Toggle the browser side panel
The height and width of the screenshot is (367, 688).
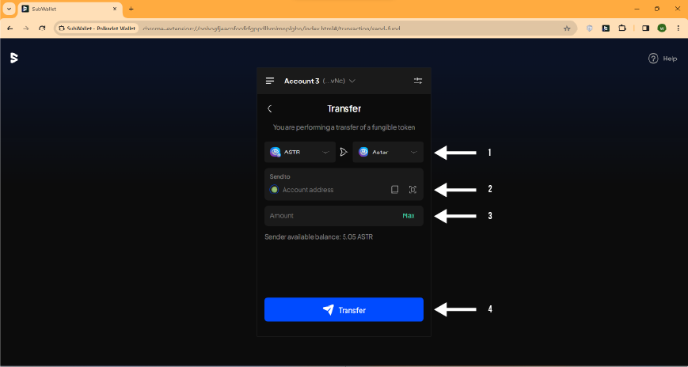point(645,28)
